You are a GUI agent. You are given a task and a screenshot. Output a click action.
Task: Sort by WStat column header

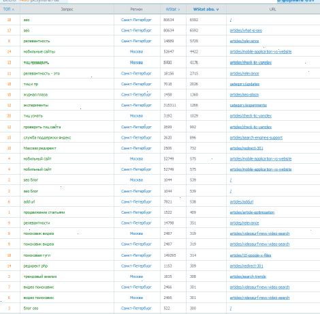(x=173, y=10)
